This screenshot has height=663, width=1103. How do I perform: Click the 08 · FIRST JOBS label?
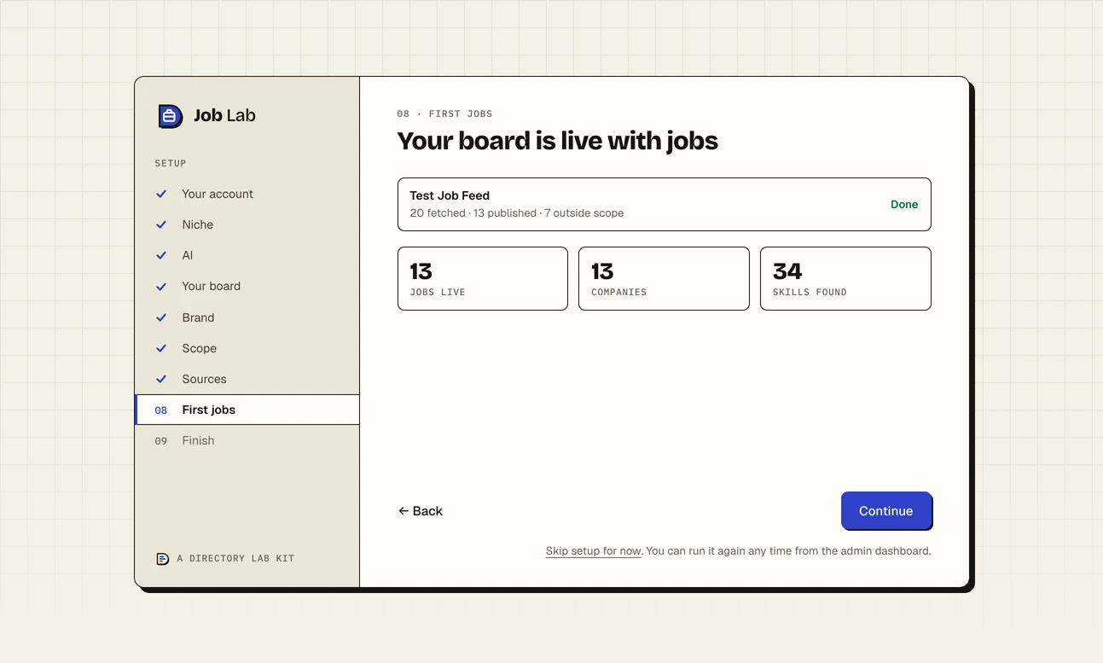(x=445, y=113)
